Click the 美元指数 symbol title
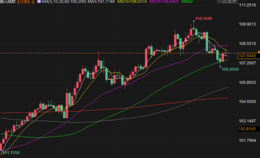Image resolution: width=260 pixels, height=158 pixels. pos(8,2)
